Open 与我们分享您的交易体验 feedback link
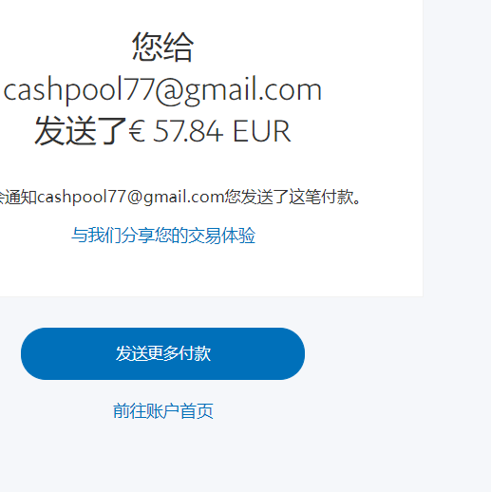 (163, 236)
